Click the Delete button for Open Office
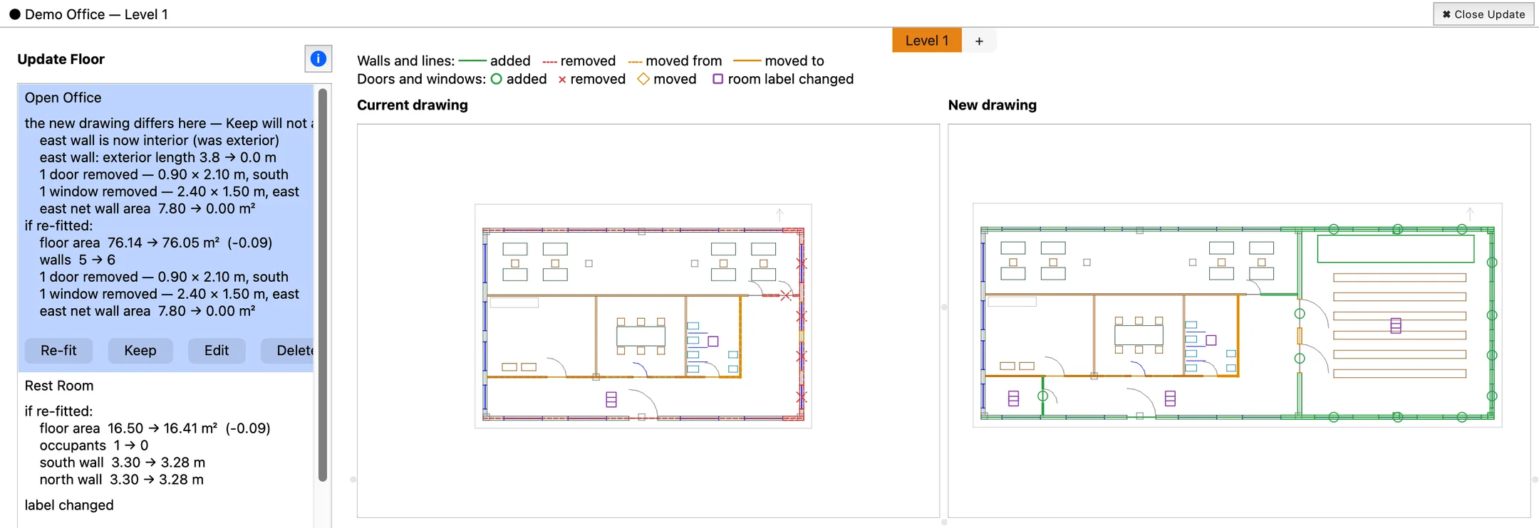The height and width of the screenshot is (528, 1539). coord(288,350)
